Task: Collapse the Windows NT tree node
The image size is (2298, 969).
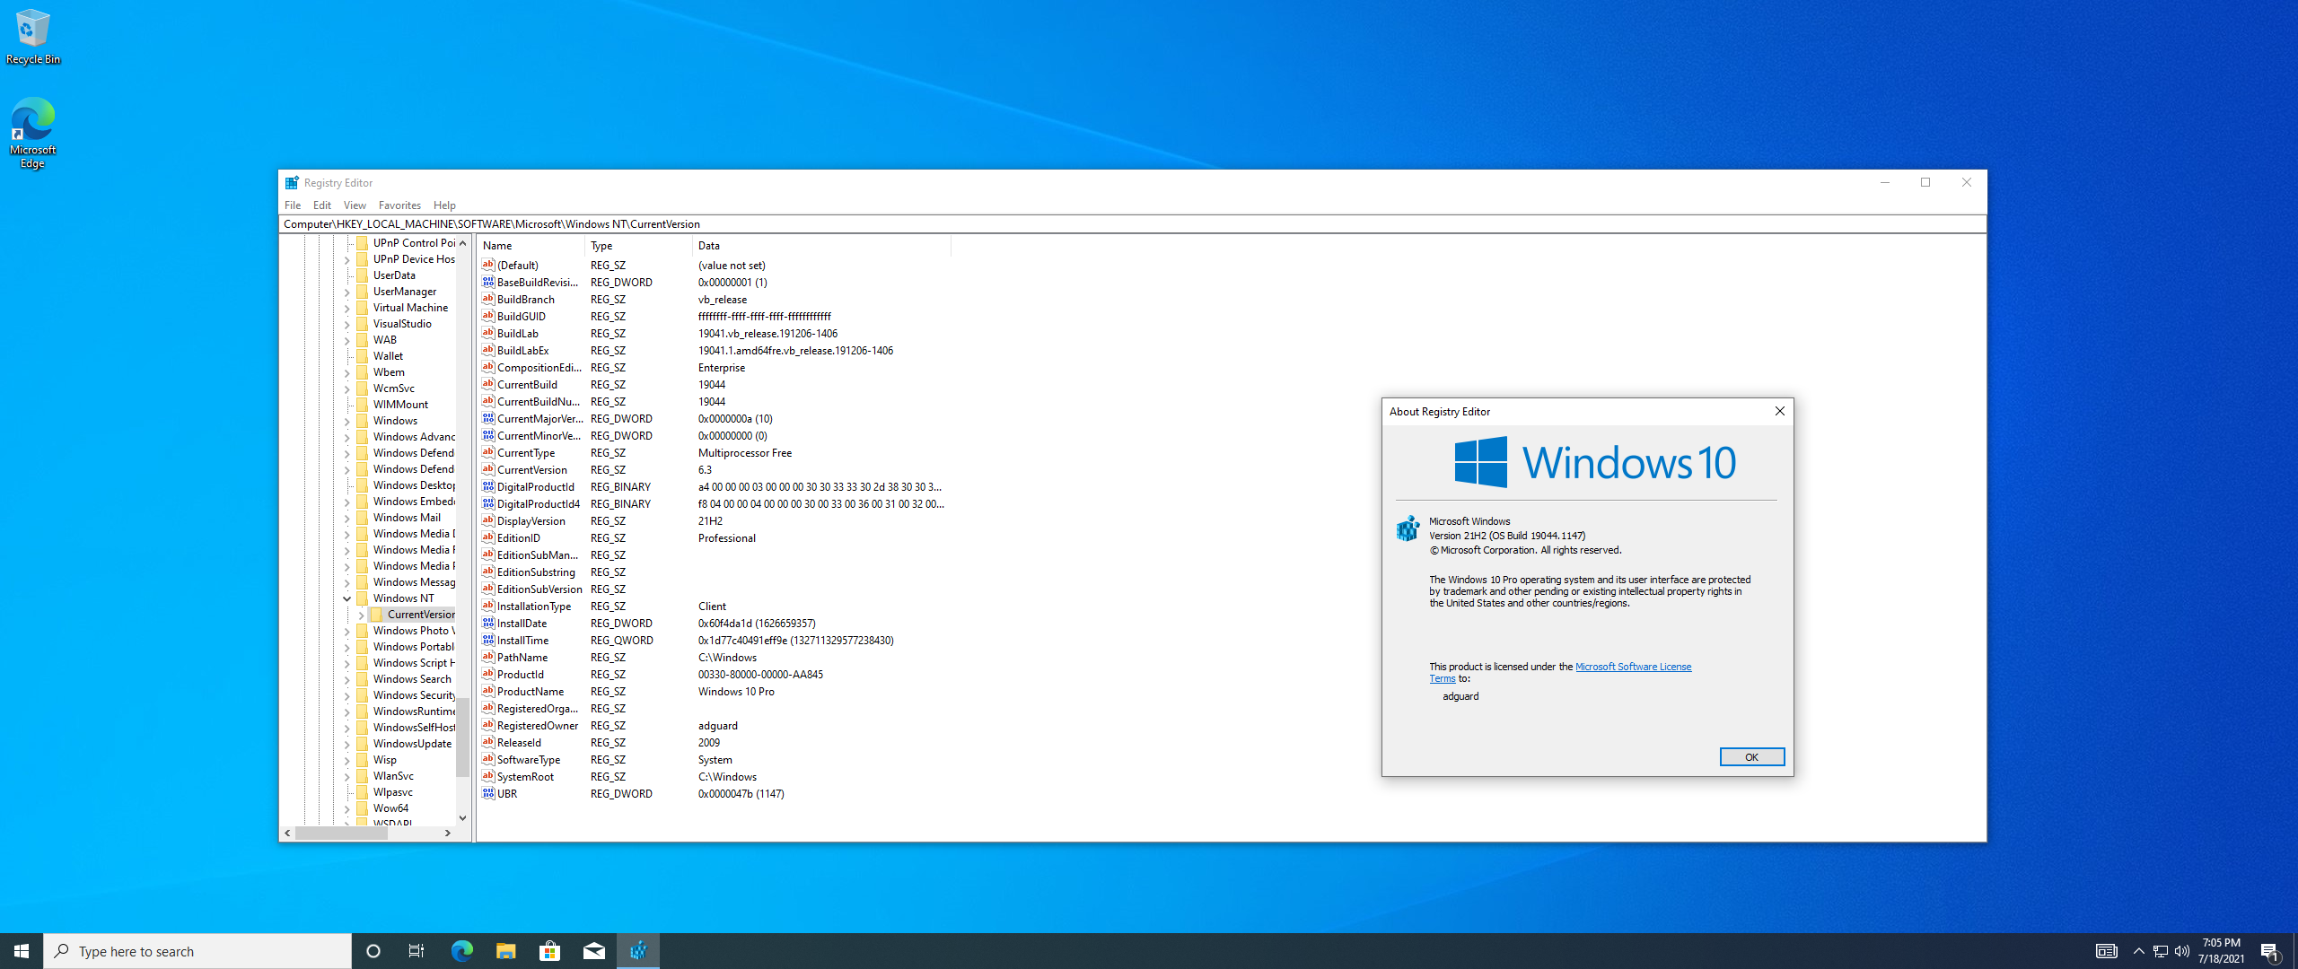Action: point(347,598)
